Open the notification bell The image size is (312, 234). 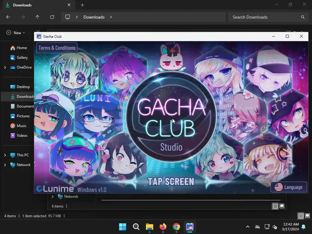[x=304, y=227]
